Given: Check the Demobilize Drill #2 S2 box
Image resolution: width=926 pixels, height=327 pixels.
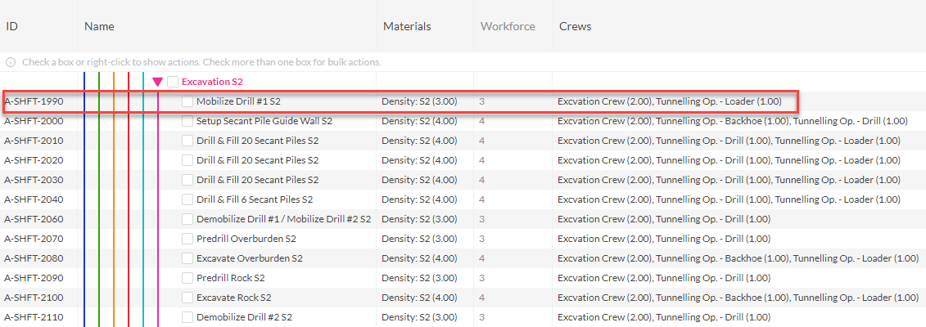Looking at the screenshot, I should coord(187,317).
